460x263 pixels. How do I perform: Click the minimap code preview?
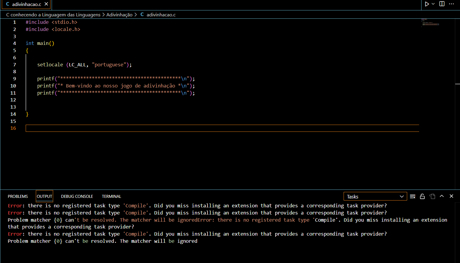pyautogui.click(x=430, y=23)
